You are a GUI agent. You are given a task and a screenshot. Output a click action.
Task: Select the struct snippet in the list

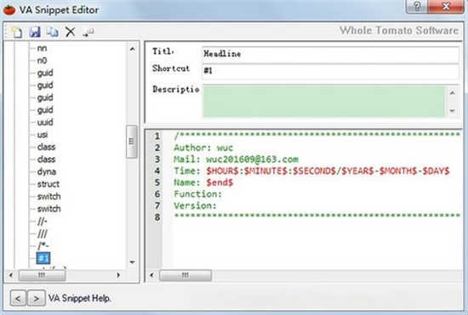[x=48, y=184]
